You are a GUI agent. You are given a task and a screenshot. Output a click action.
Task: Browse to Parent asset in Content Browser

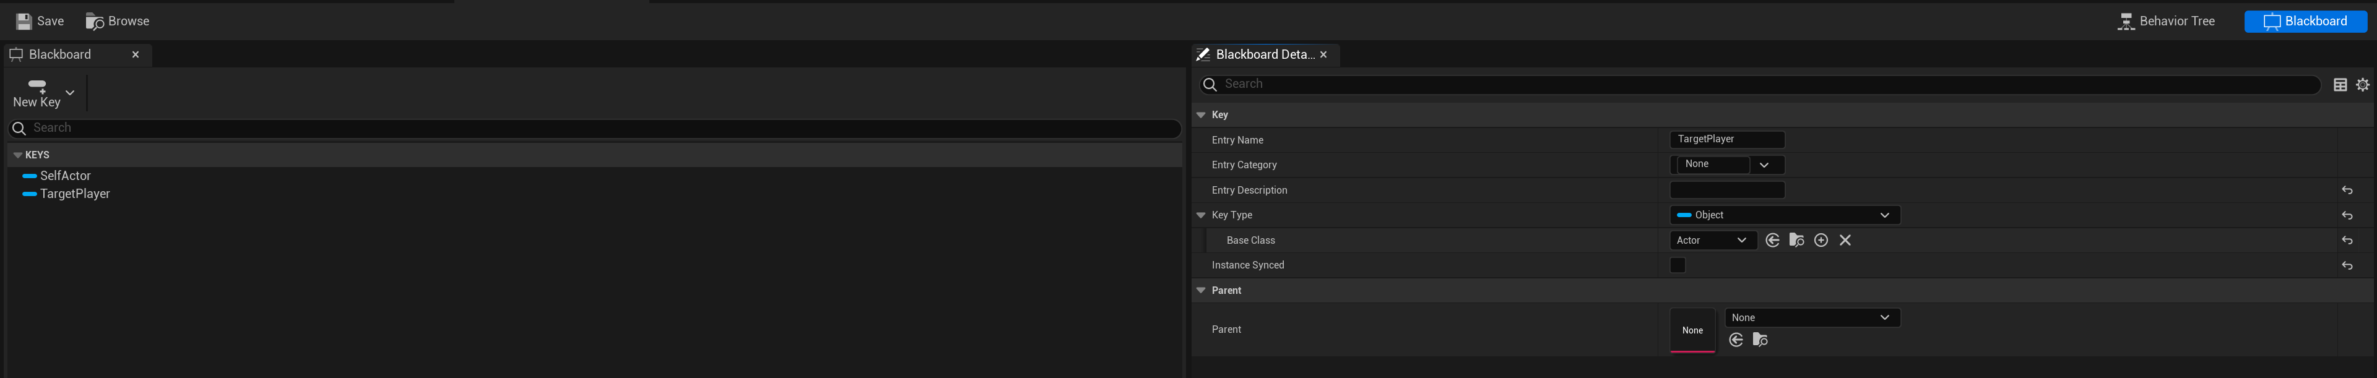click(1760, 340)
